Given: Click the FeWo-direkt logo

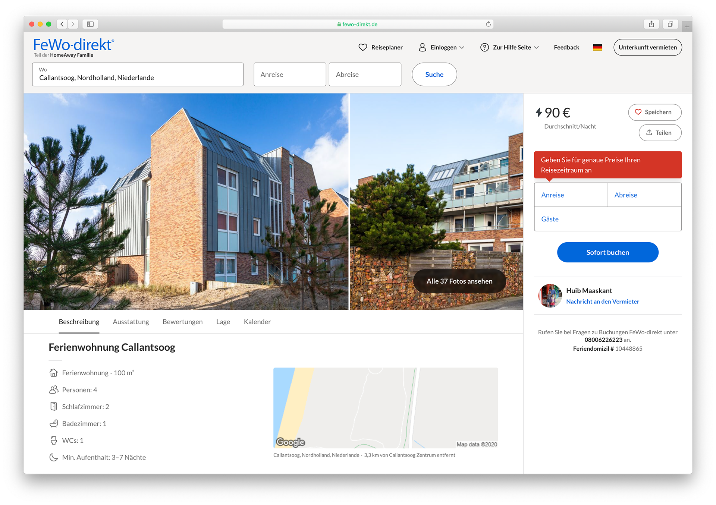Looking at the screenshot, I should point(73,45).
